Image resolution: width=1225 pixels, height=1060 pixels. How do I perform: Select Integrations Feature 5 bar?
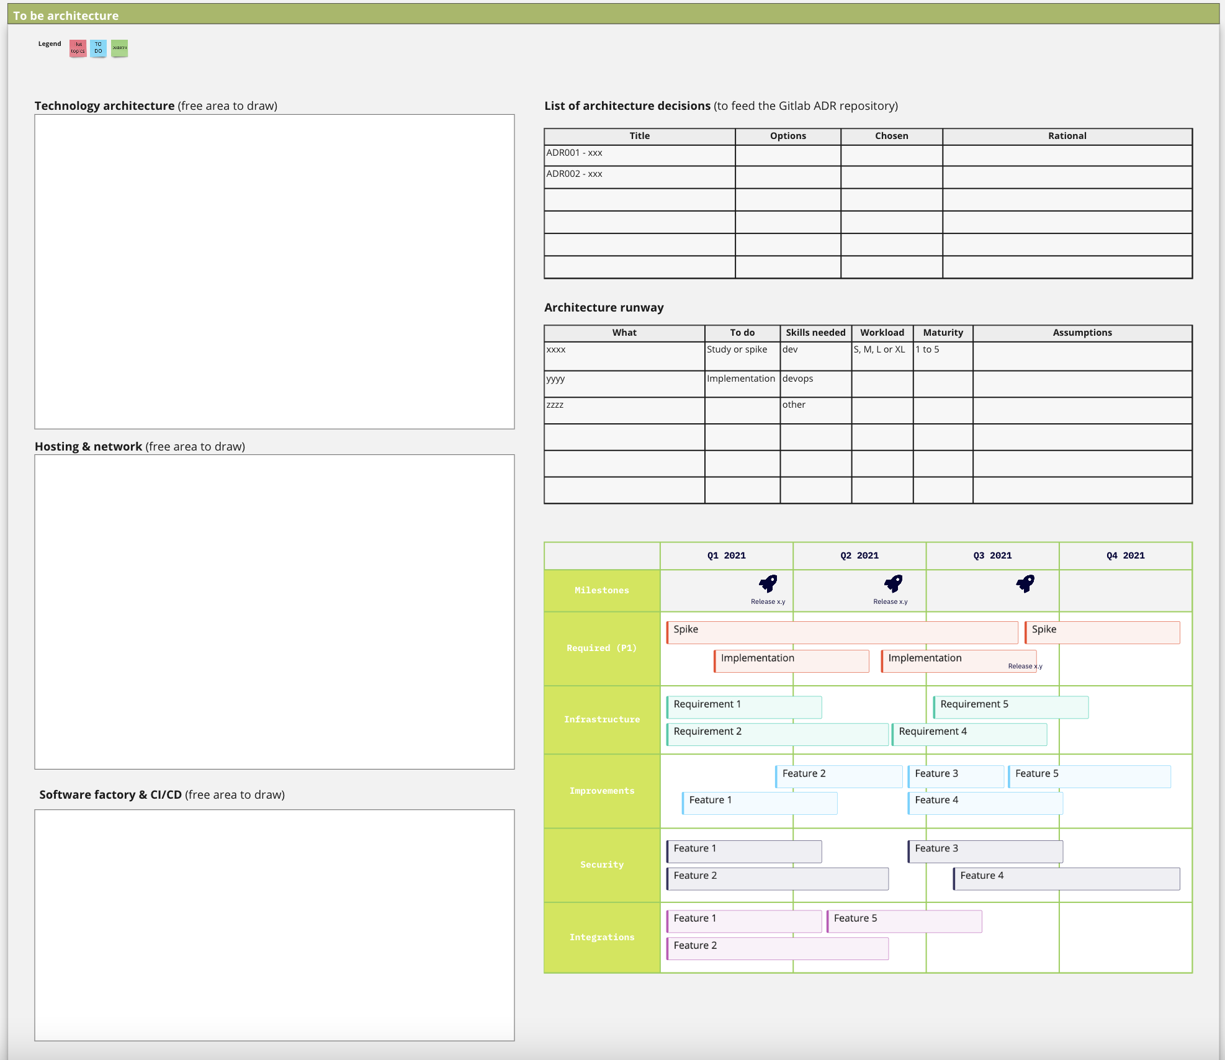tap(904, 921)
